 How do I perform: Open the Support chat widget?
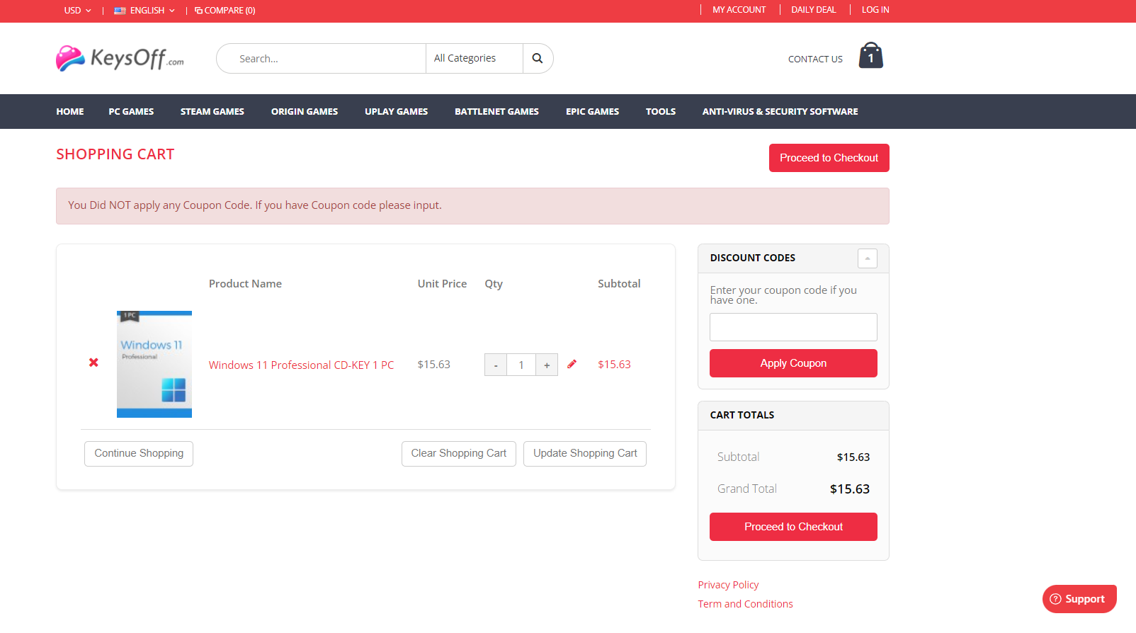1079,599
